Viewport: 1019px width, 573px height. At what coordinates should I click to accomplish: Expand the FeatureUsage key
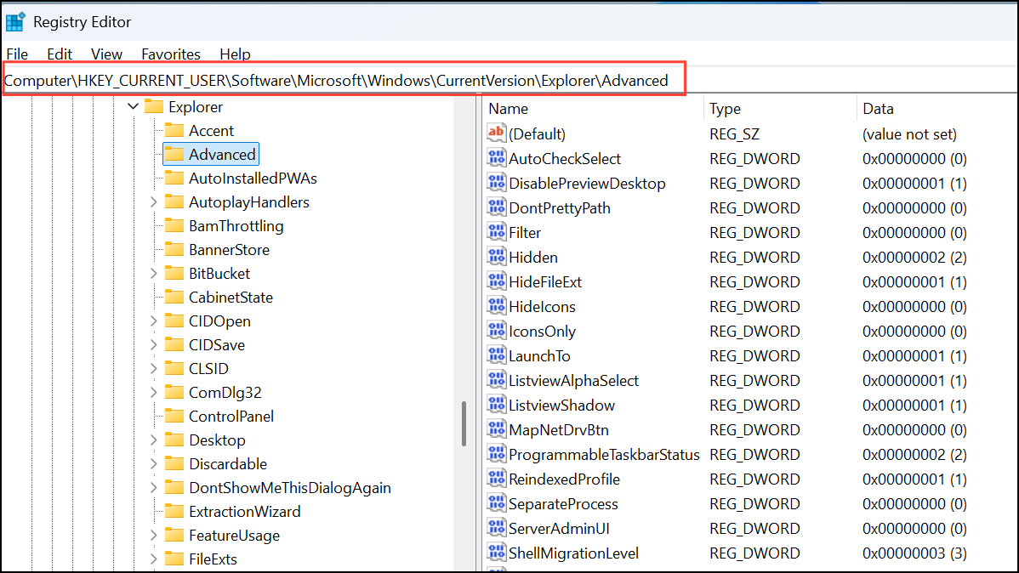154,536
